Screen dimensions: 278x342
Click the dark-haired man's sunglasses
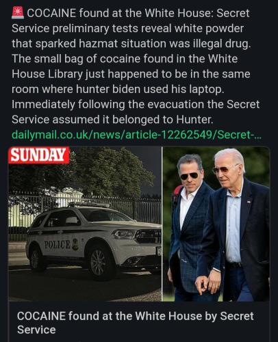[x=189, y=176]
